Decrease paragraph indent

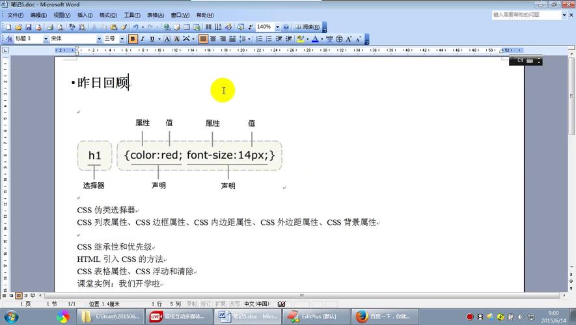click(x=279, y=38)
